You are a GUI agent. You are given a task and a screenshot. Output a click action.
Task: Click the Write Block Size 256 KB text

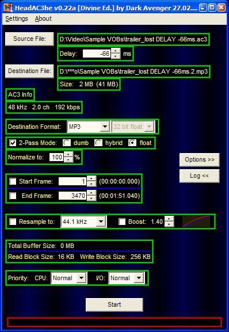[115, 257]
